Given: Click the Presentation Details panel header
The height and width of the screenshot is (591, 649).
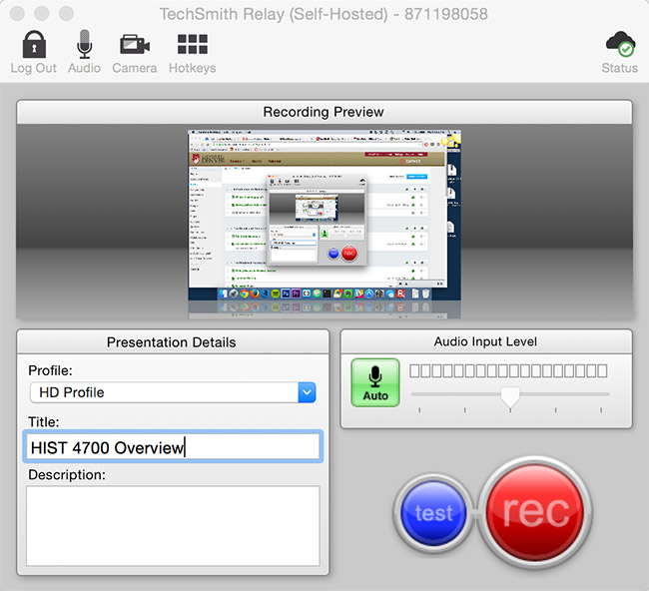Looking at the screenshot, I should 173,342.
